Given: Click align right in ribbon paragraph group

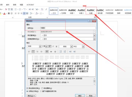Looking at the screenshot, I should pyautogui.click(x=21, y=13).
